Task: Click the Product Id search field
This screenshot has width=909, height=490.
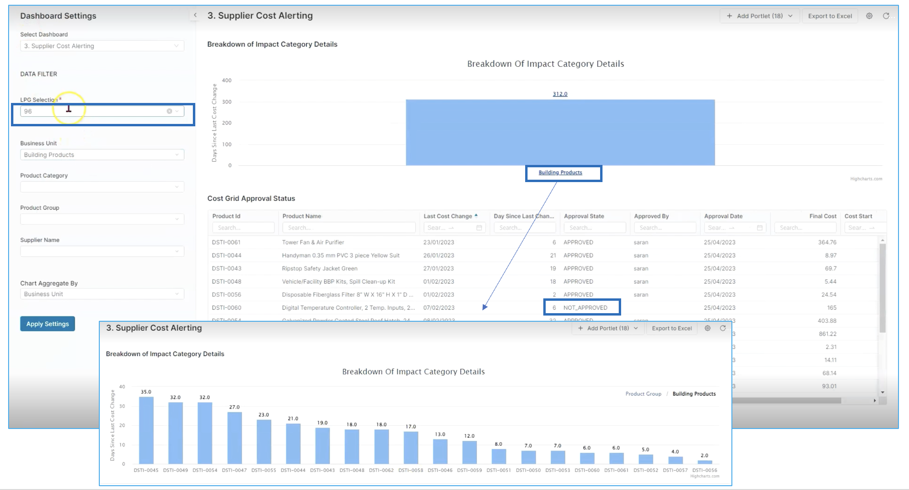Action: click(x=243, y=228)
